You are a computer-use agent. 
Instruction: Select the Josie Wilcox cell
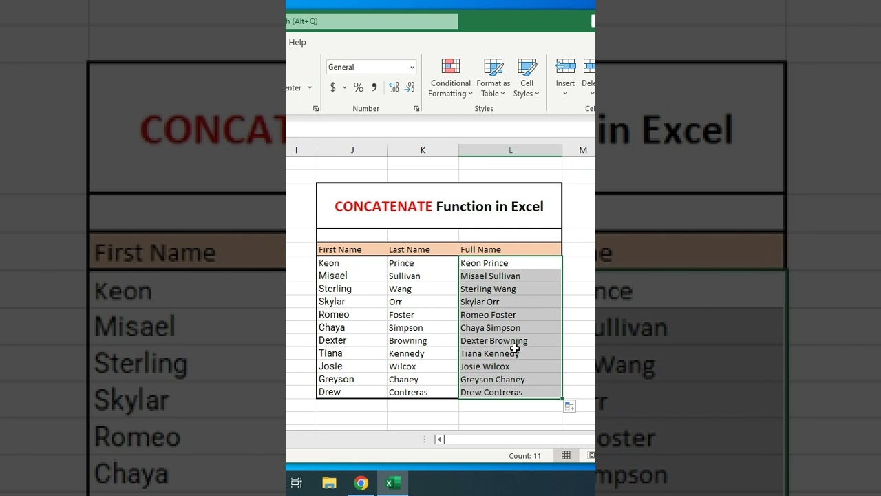click(x=510, y=366)
